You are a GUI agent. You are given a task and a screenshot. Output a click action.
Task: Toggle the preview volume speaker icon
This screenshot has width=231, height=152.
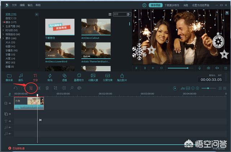[217, 68]
